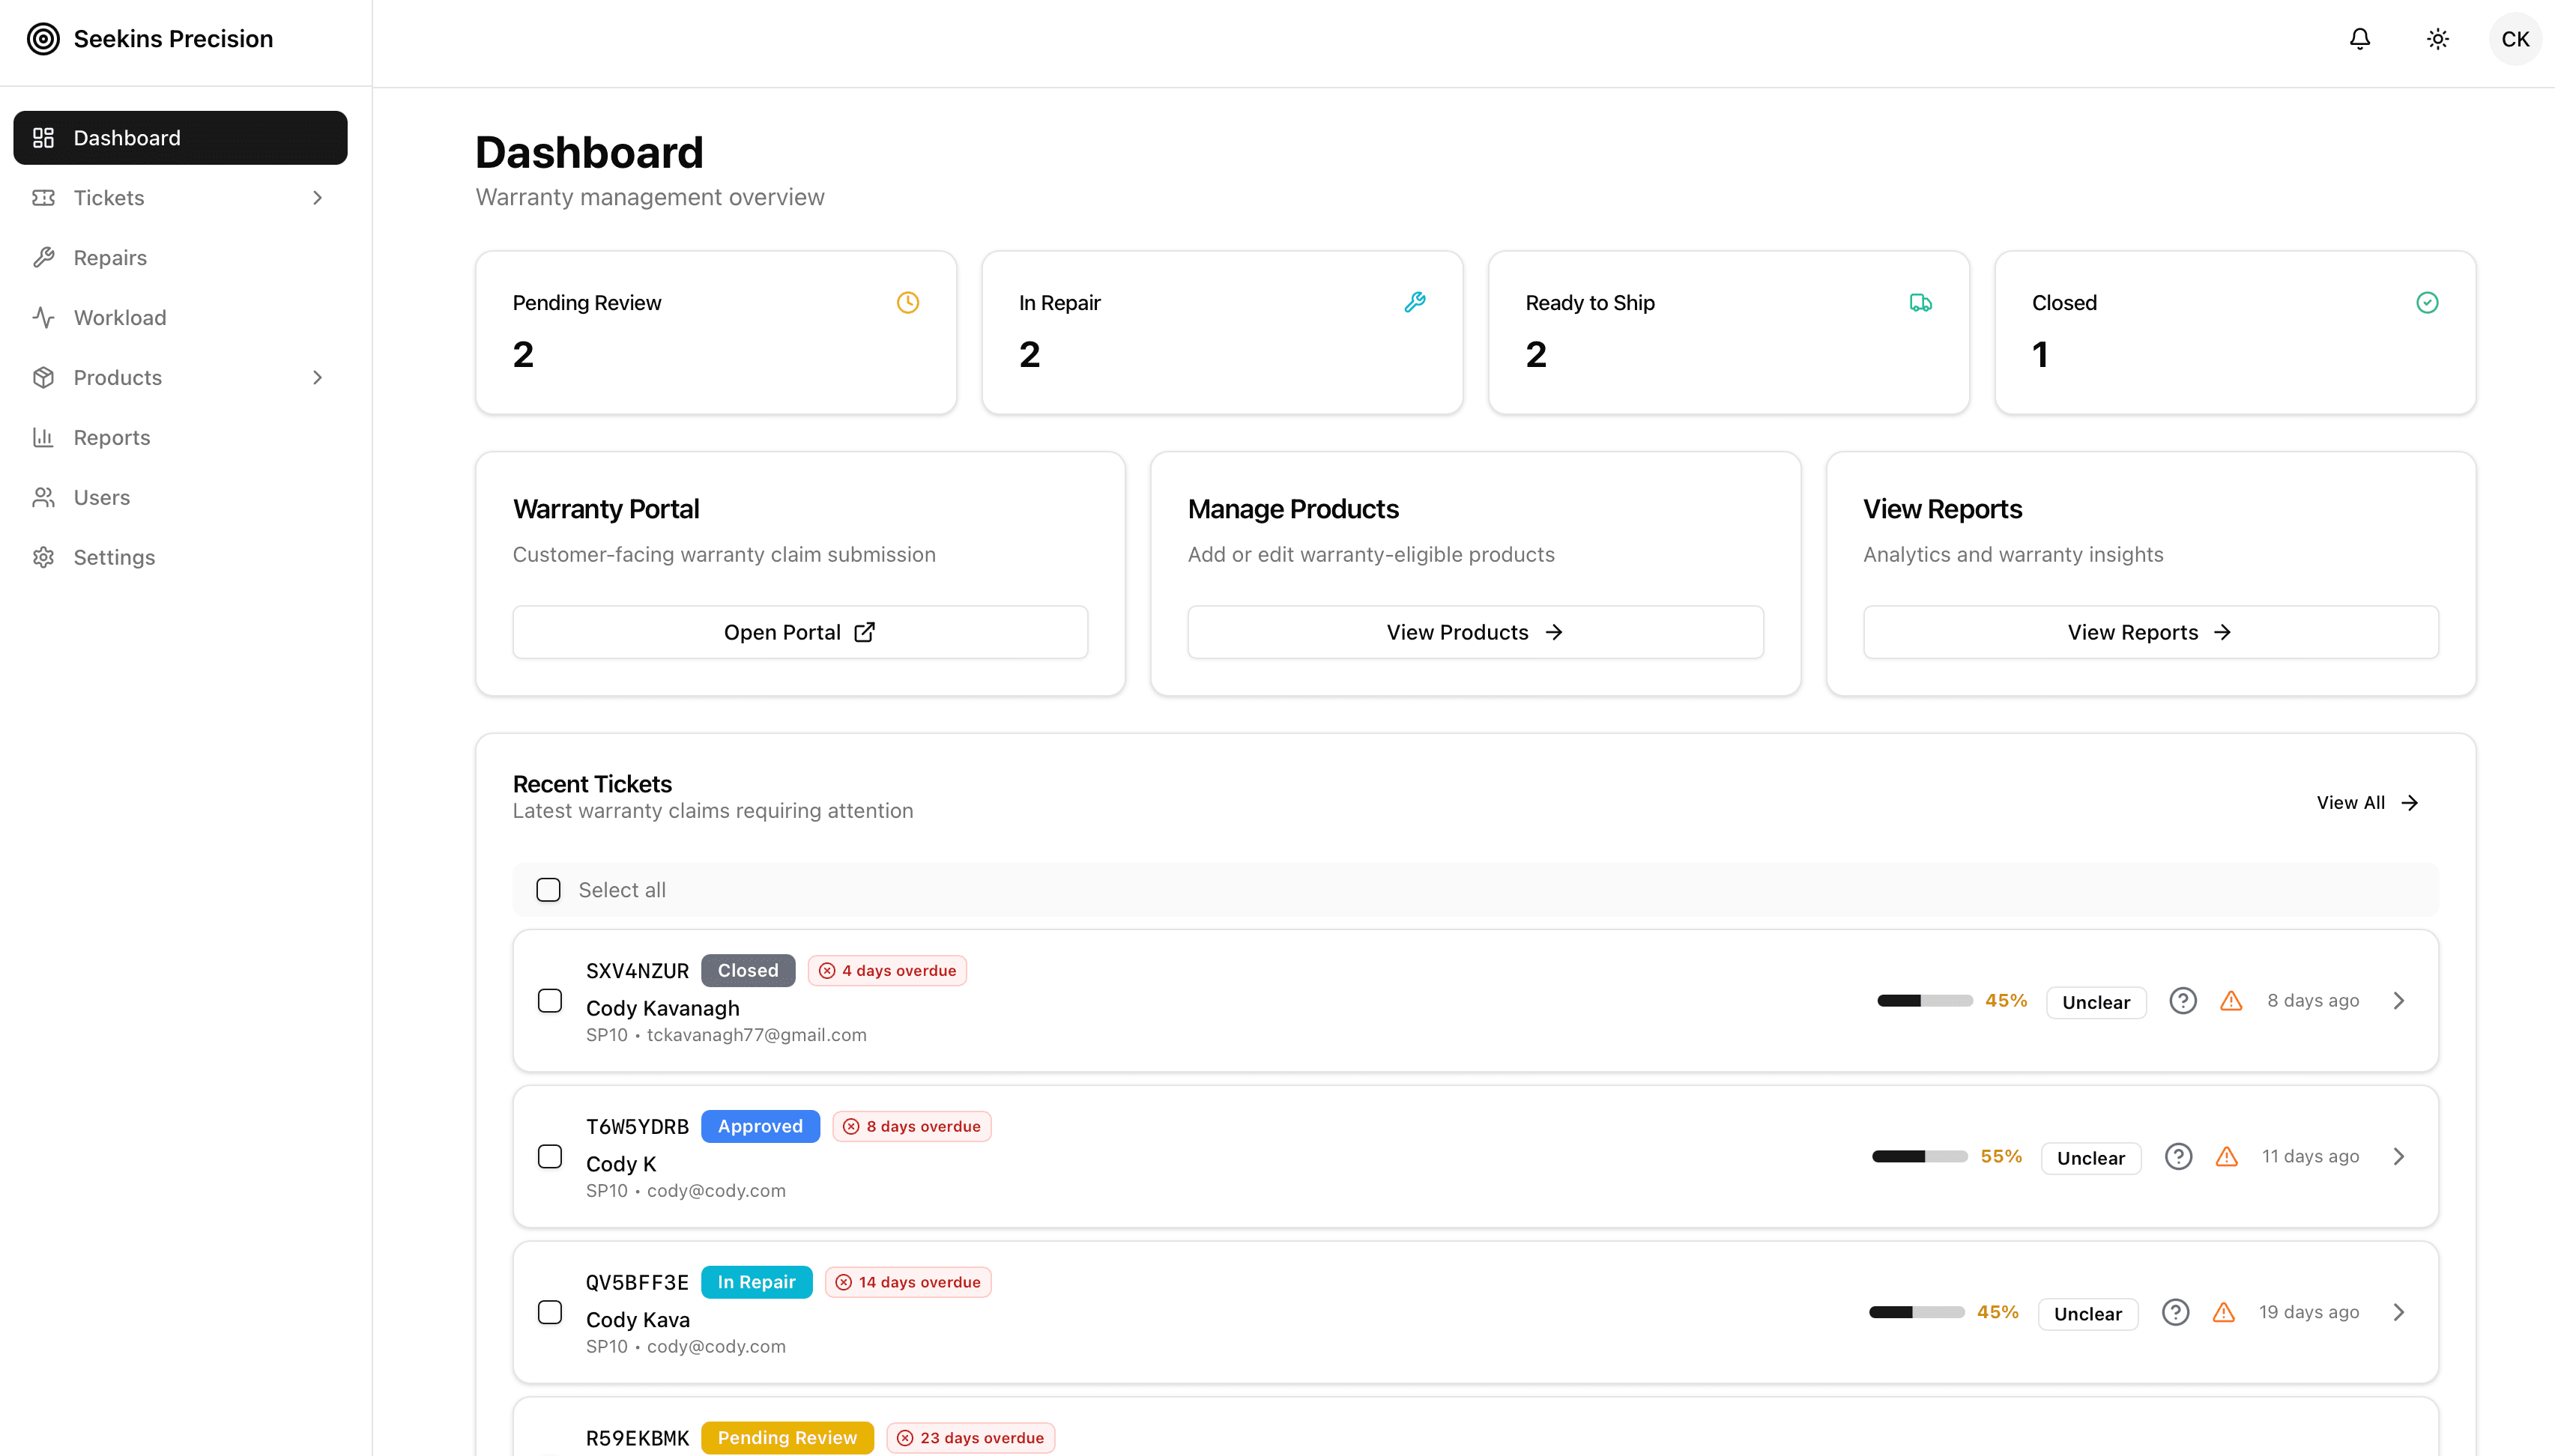
Task: Open Settings in the sidebar
Action: coord(180,558)
